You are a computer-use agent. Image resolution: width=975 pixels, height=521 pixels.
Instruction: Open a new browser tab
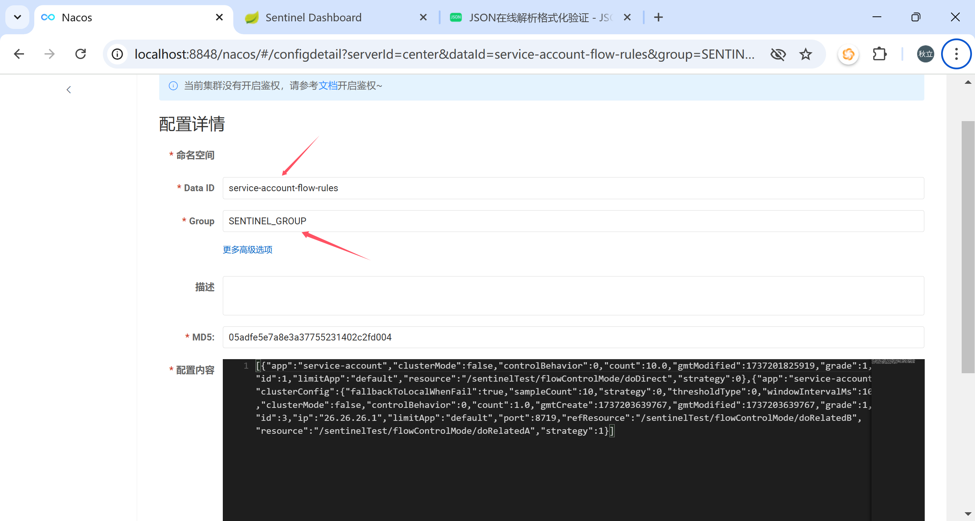click(x=658, y=17)
